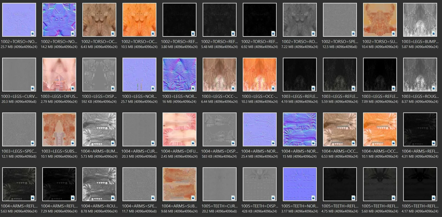Click the file badge icon on 1003=LEGS=BUMP thumbnail
Image resolution: width=442 pixels, height=217 pixels.
coord(433,33)
